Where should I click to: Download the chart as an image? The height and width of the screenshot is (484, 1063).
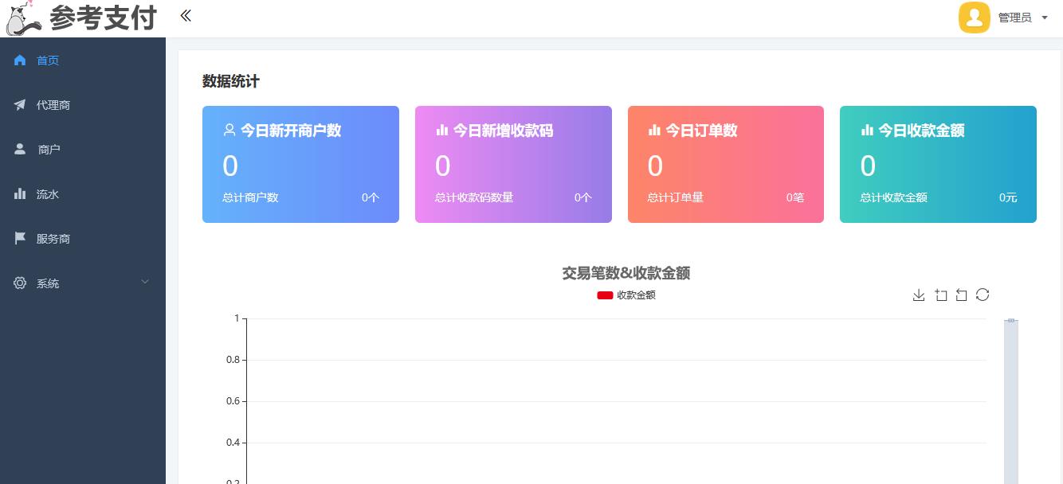click(919, 295)
